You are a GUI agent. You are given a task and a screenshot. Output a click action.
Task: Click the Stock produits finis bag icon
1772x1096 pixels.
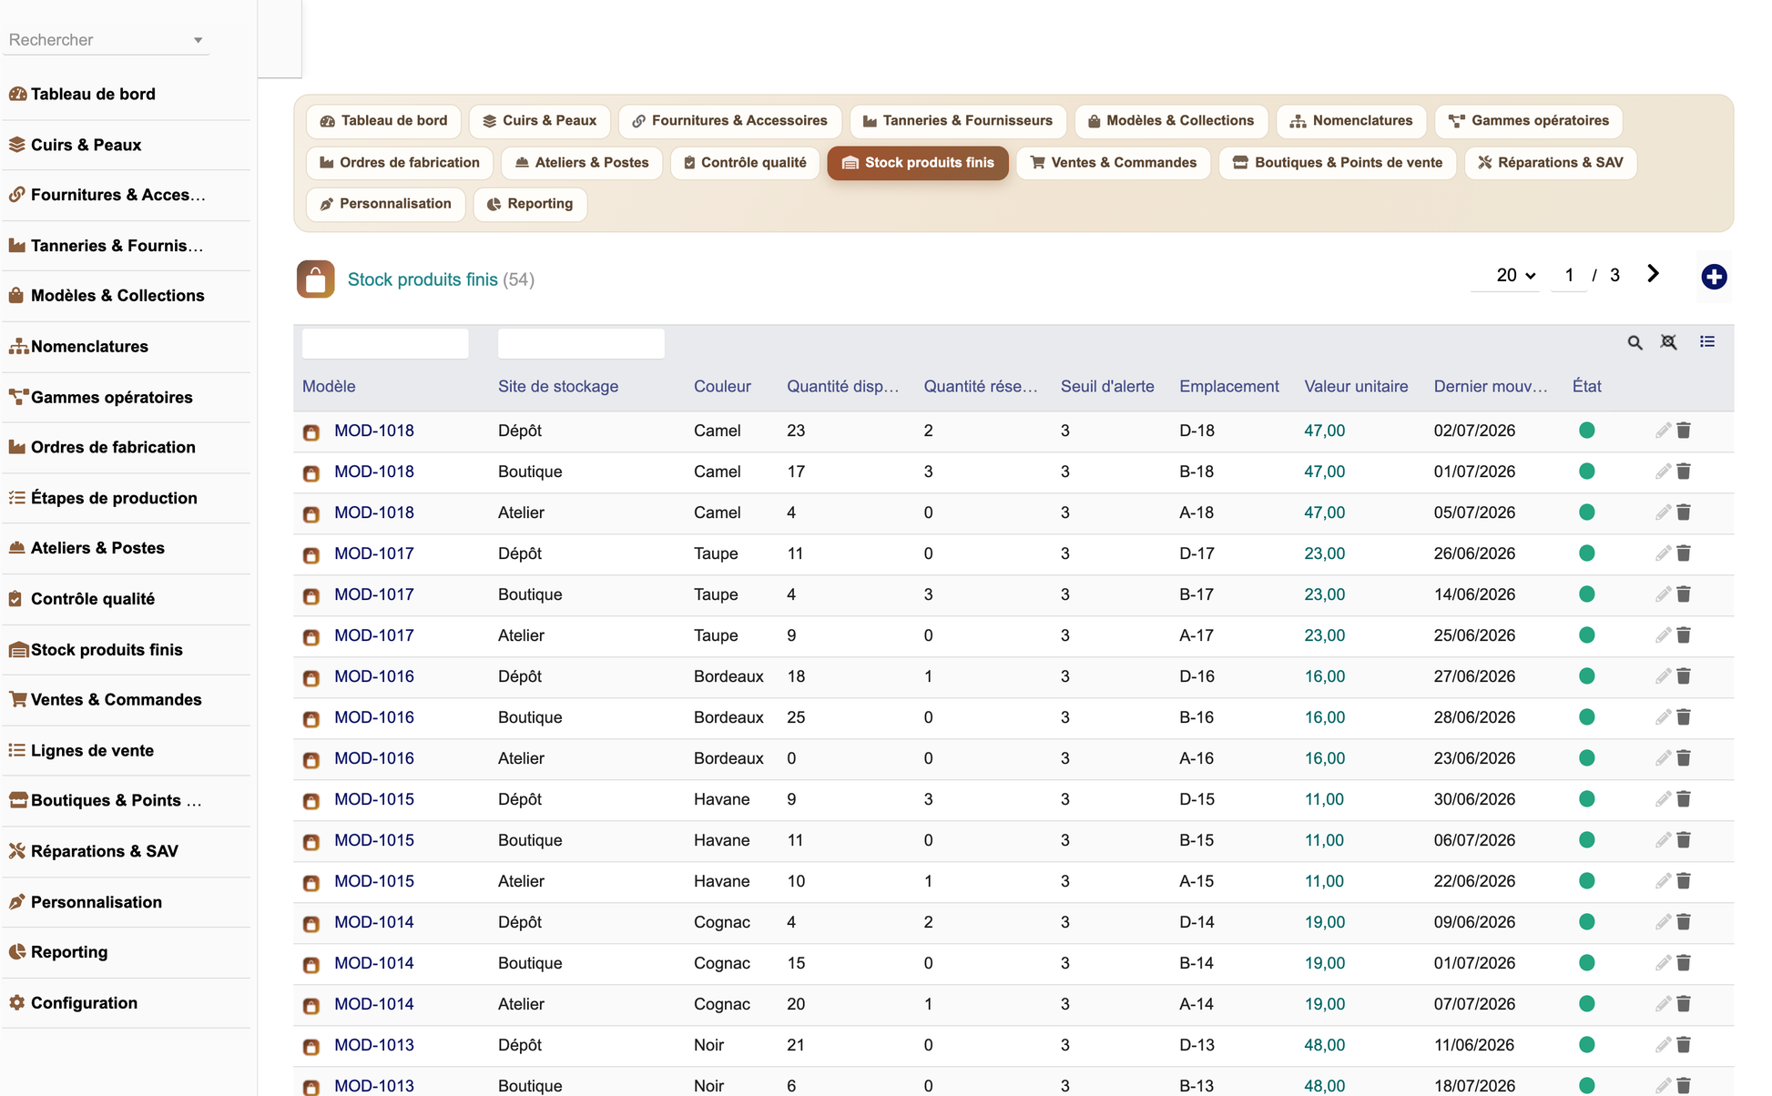pos(315,279)
